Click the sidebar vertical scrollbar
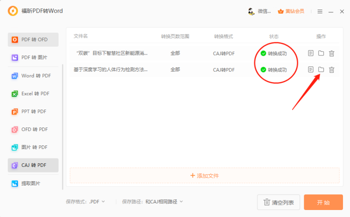This screenshot has height=217, width=350. coord(63,127)
